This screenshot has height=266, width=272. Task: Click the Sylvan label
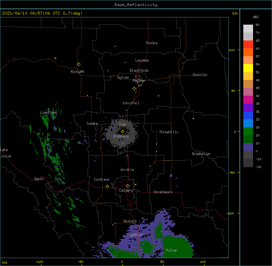click(x=123, y=77)
